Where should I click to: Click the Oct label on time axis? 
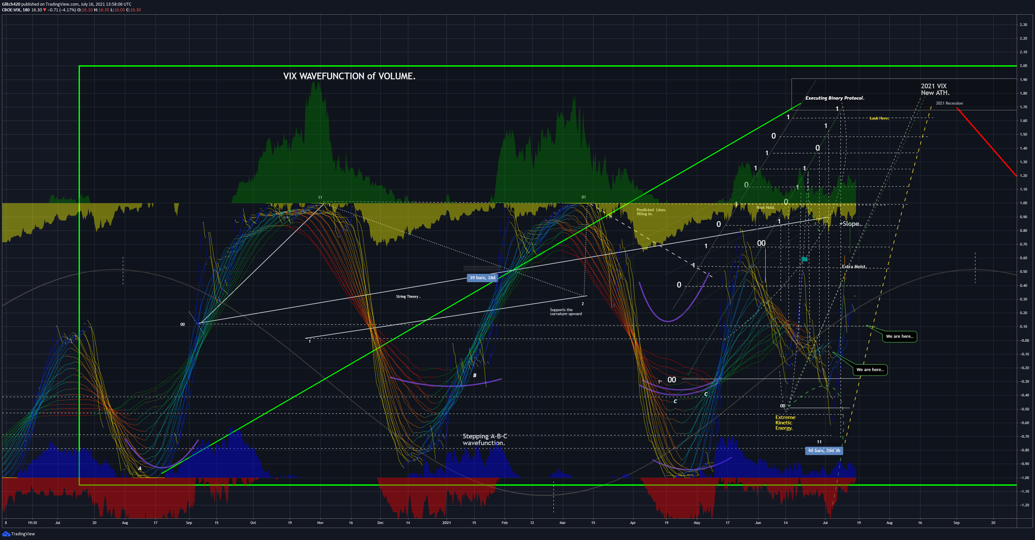click(x=253, y=523)
